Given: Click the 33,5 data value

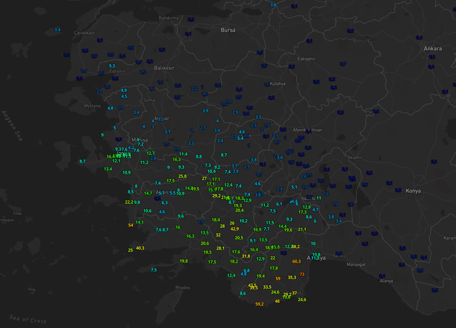Looking at the screenshot, I should (x=267, y=287).
